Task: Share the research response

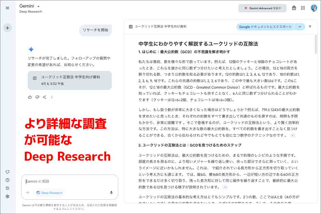Action: click(x=44, y=97)
